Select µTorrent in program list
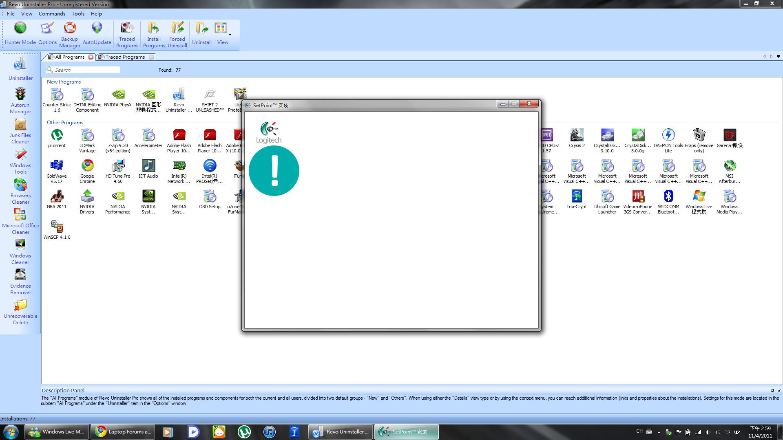 coord(57,138)
